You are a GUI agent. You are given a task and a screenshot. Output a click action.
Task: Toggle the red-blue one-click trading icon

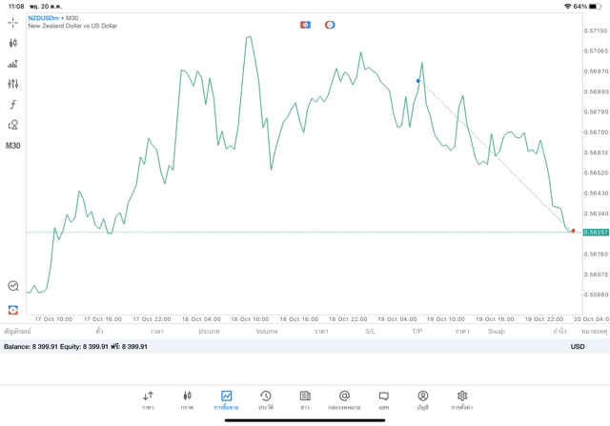pos(305,25)
